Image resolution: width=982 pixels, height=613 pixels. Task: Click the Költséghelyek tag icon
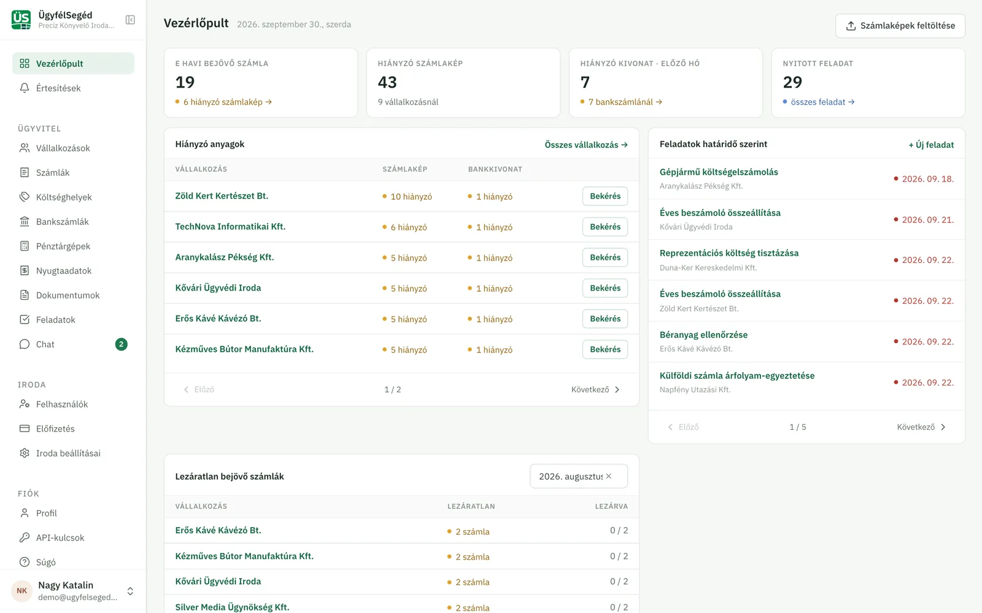pos(25,197)
